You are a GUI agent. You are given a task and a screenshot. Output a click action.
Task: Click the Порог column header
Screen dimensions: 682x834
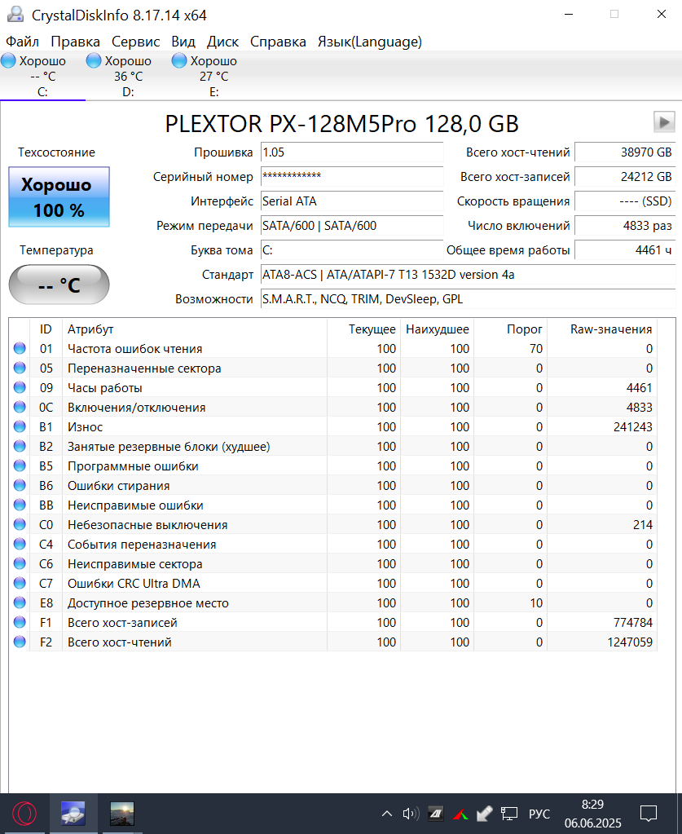(511, 329)
